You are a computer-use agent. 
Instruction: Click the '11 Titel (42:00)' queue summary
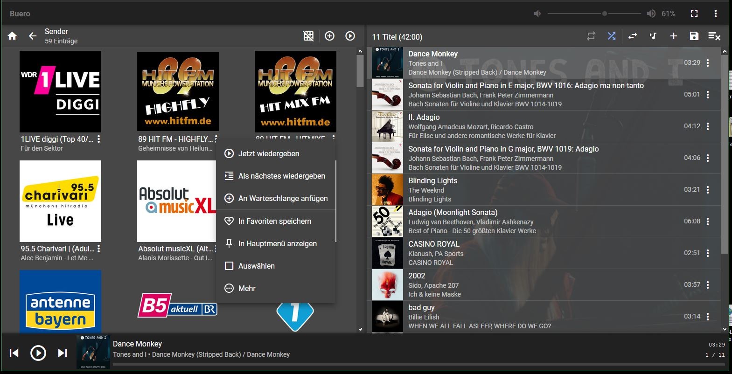[x=397, y=37]
